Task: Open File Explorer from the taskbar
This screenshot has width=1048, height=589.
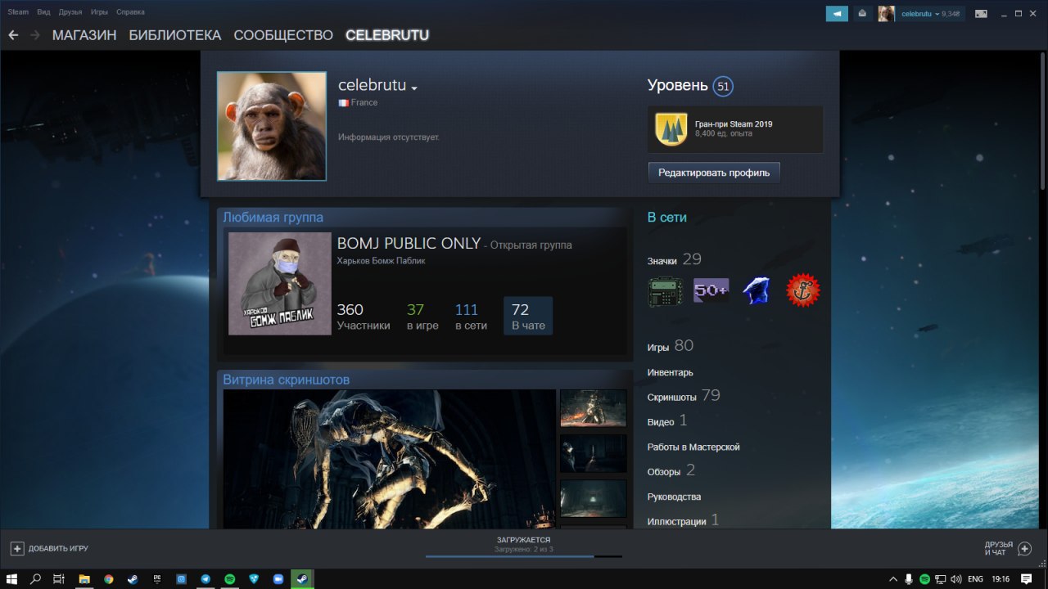Action: (84, 578)
